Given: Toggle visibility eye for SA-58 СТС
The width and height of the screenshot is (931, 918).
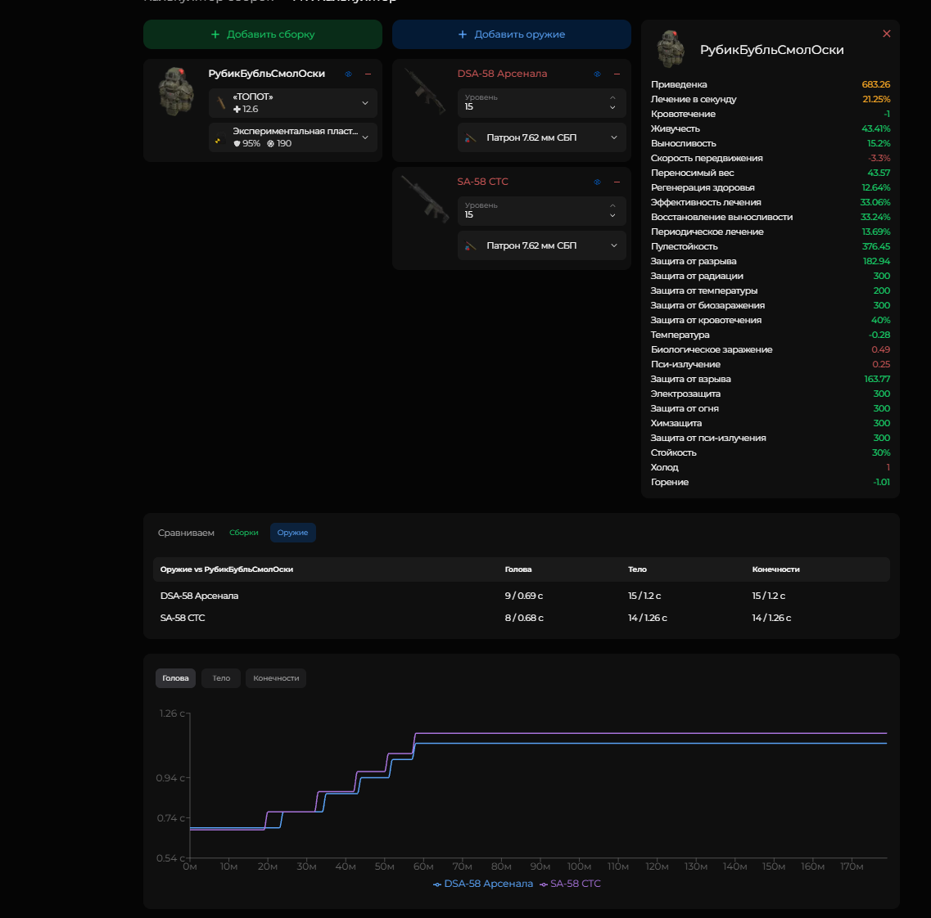Looking at the screenshot, I should [x=597, y=182].
